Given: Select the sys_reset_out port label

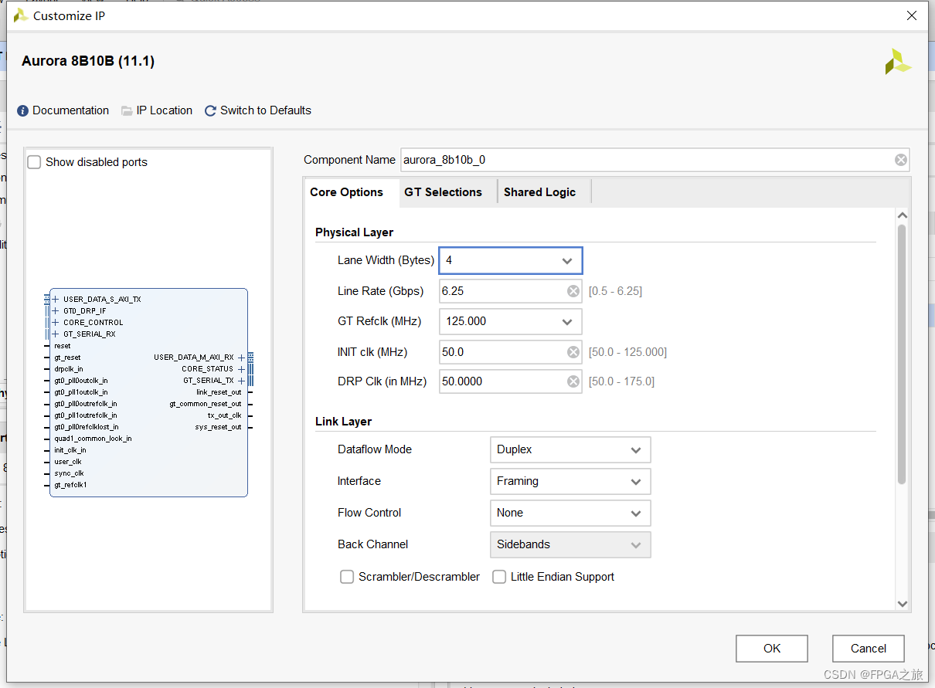Looking at the screenshot, I should click(219, 427).
